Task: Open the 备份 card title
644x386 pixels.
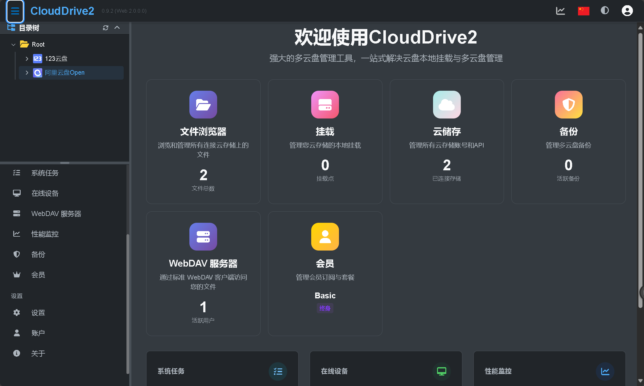Action: [x=569, y=132]
